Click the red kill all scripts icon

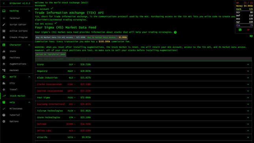coord(248,30)
